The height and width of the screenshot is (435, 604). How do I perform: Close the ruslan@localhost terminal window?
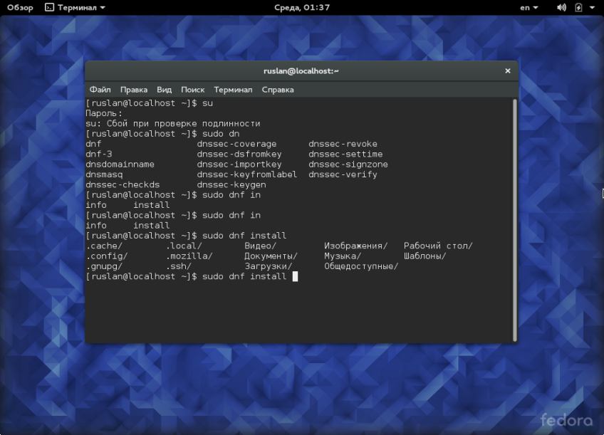point(508,70)
